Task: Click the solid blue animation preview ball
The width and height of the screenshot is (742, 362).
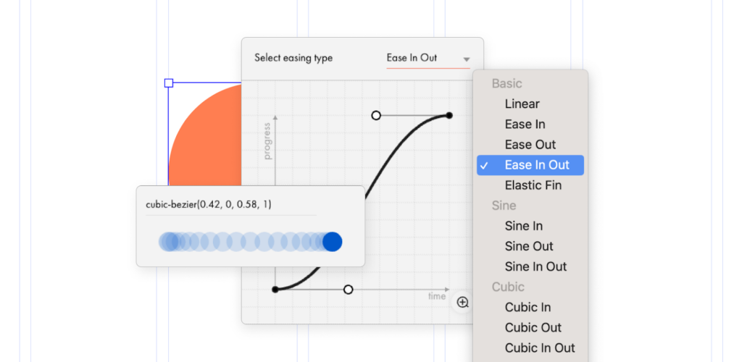Action: pos(332,242)
